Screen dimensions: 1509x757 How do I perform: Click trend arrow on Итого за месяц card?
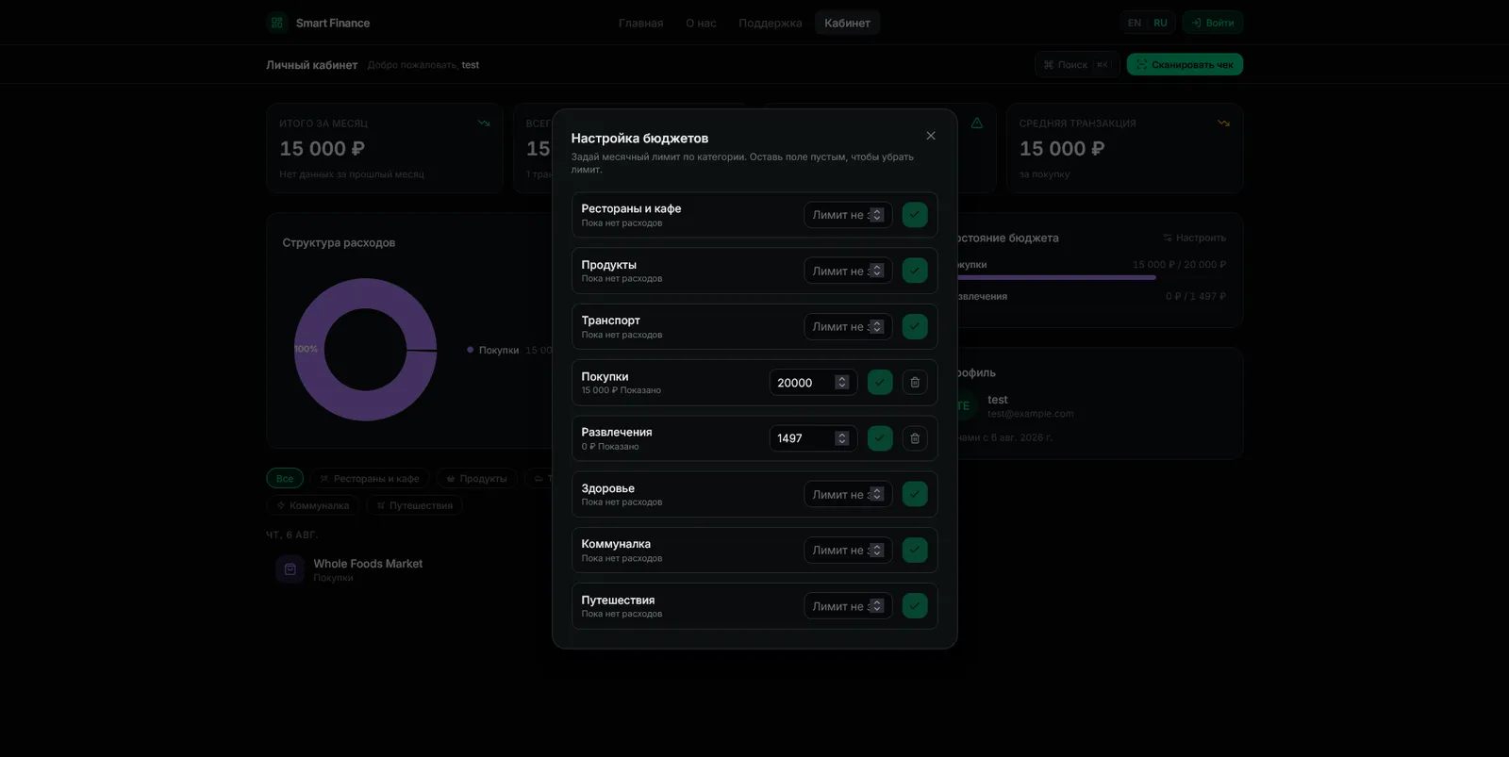(484, 123)
